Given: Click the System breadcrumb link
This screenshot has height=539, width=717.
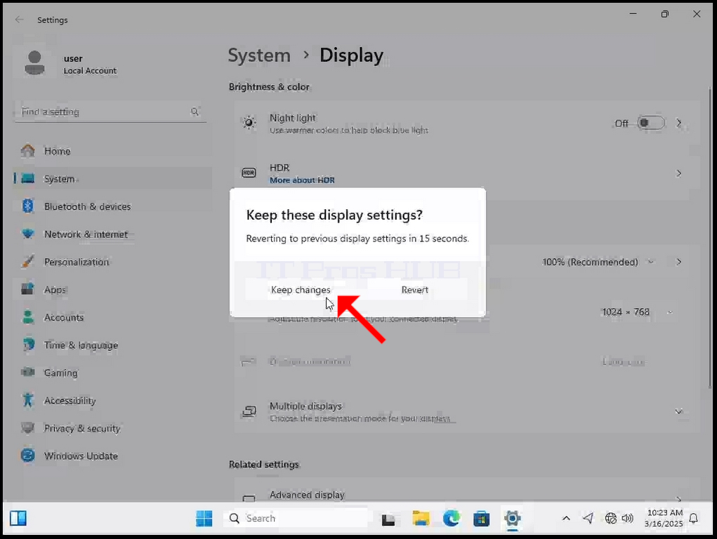Looking at the screenshot, I should coord(259,55).
